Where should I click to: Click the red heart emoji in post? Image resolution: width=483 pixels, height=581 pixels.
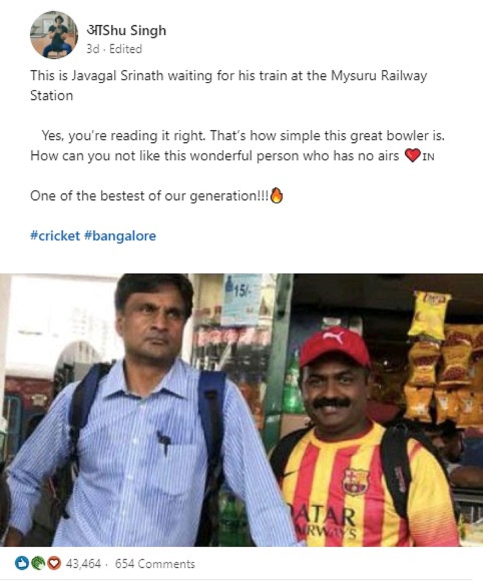[x=412, y=155]
